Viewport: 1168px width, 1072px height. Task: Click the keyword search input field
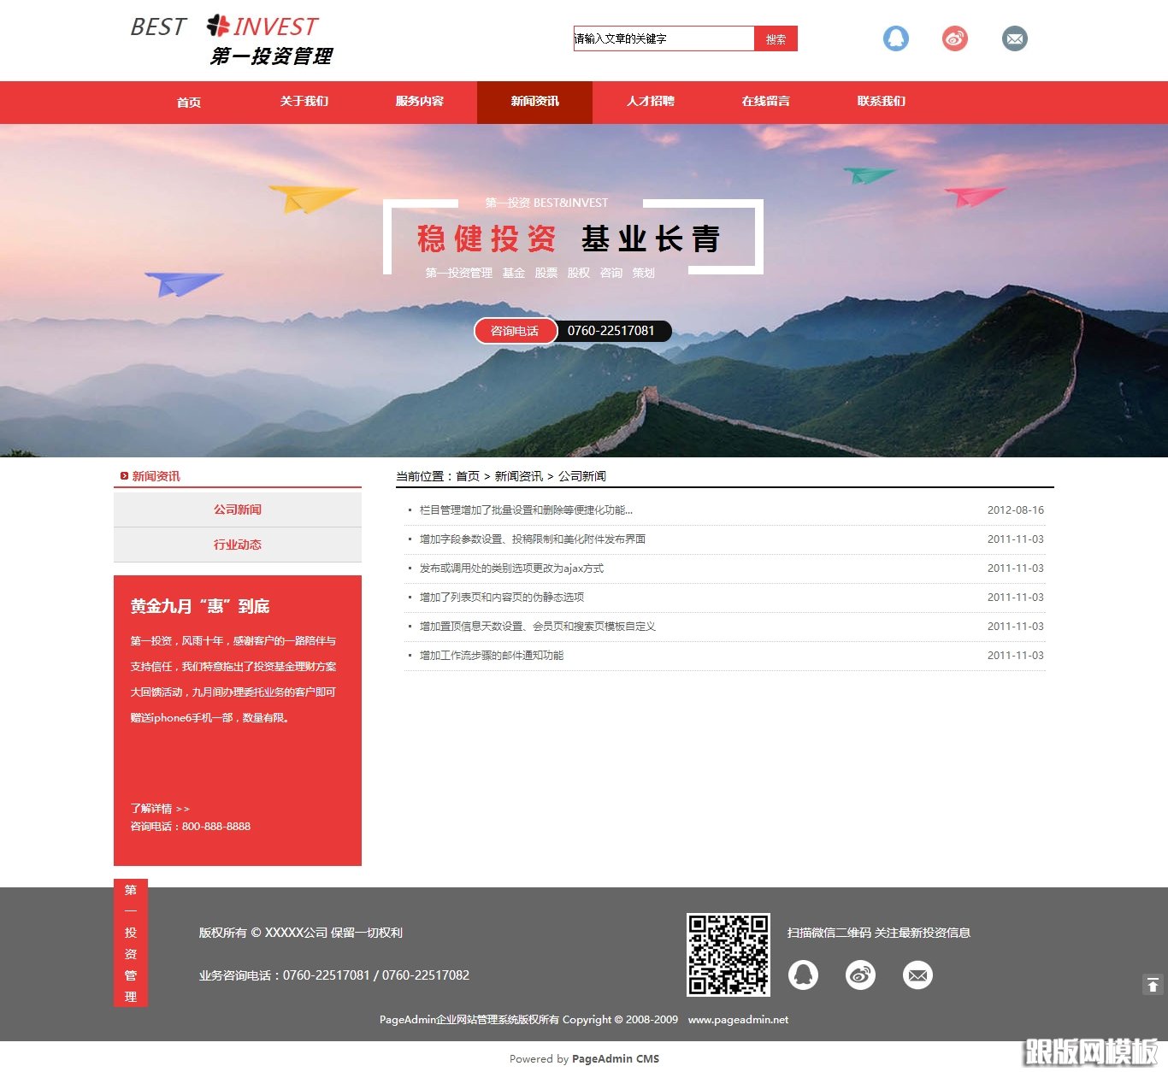coord(663,38)
